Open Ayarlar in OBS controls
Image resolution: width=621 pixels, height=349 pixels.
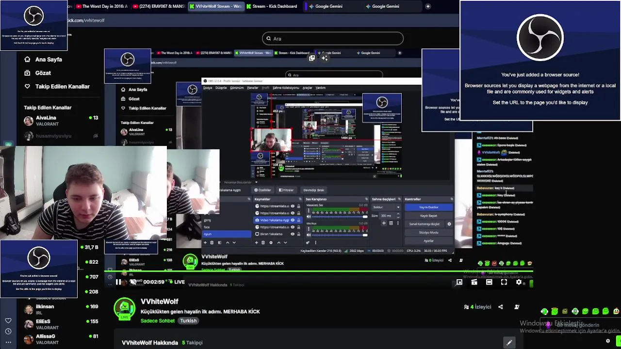pyautogui.click(x=428, y=241)
